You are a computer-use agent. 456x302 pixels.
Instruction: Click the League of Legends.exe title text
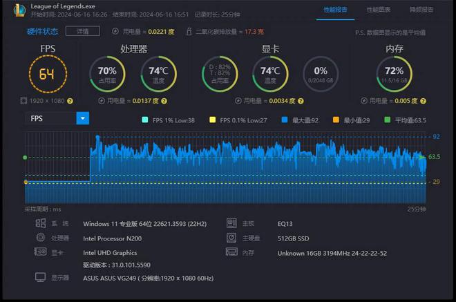[63, 6]
